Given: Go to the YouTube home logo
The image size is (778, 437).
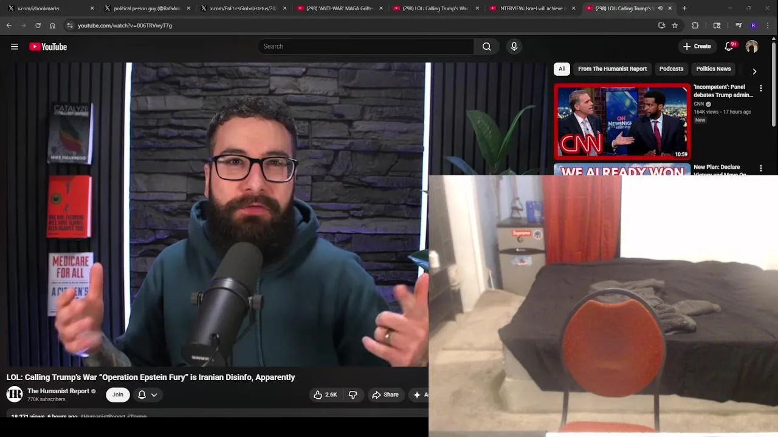Looking at the screenshot, I should pos(48,47).
